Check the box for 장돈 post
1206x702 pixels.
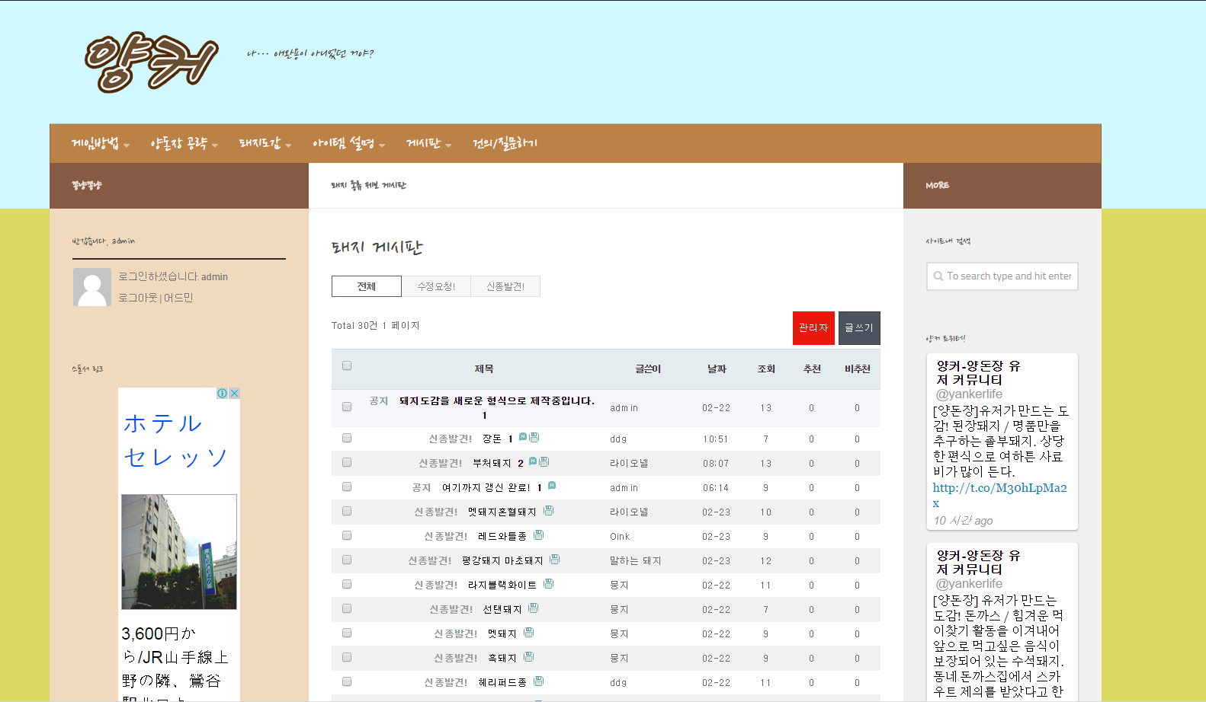[x=347, y=439]
